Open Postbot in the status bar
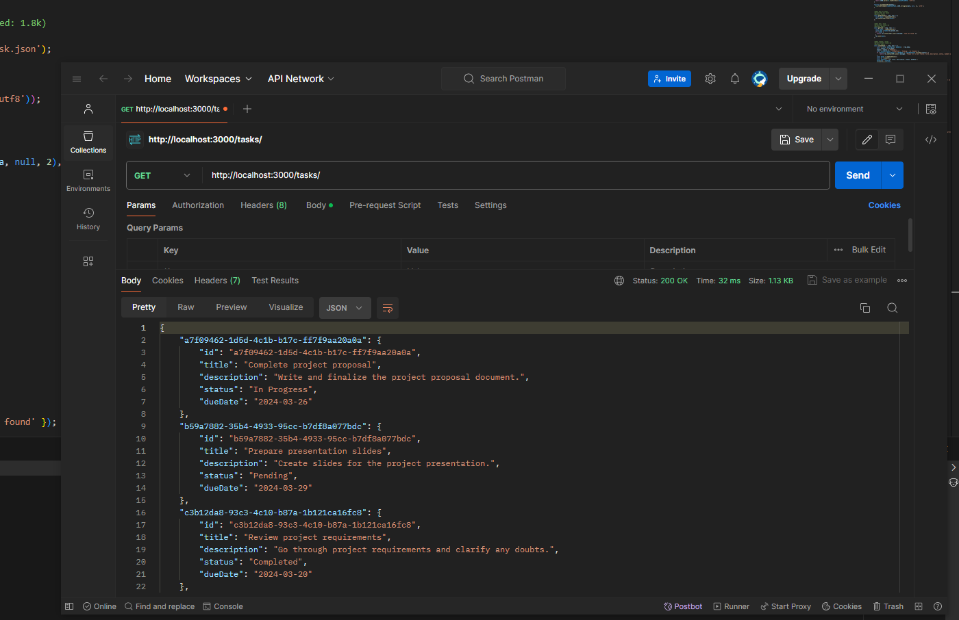The height and width of the screenshot is (620, 959). 683,606
